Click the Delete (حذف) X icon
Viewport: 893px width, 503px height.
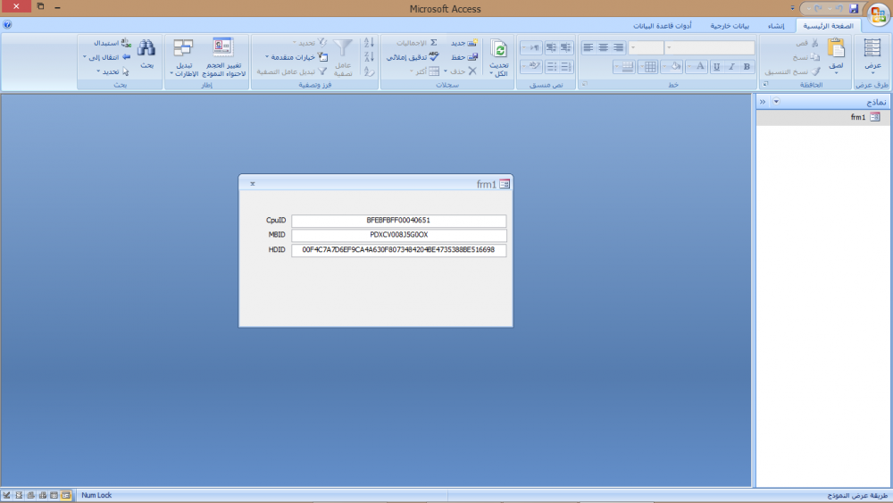472,71
